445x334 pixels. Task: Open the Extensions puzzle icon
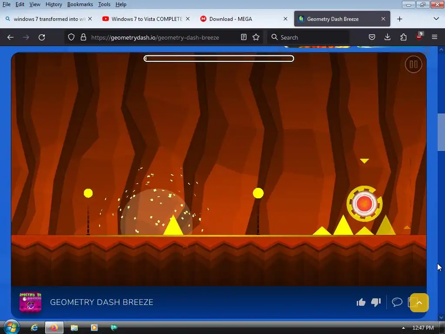[x=403, y=37]
